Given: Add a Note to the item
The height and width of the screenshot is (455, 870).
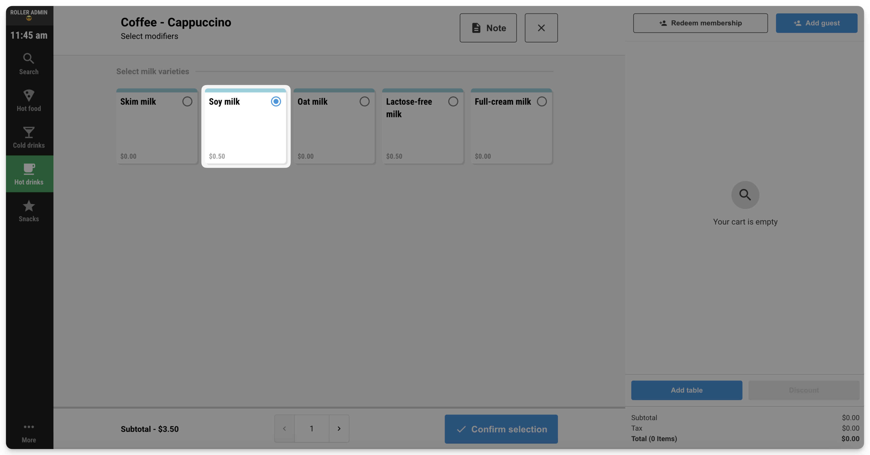Looking at the screenshot, I should (x=488, y=28).
